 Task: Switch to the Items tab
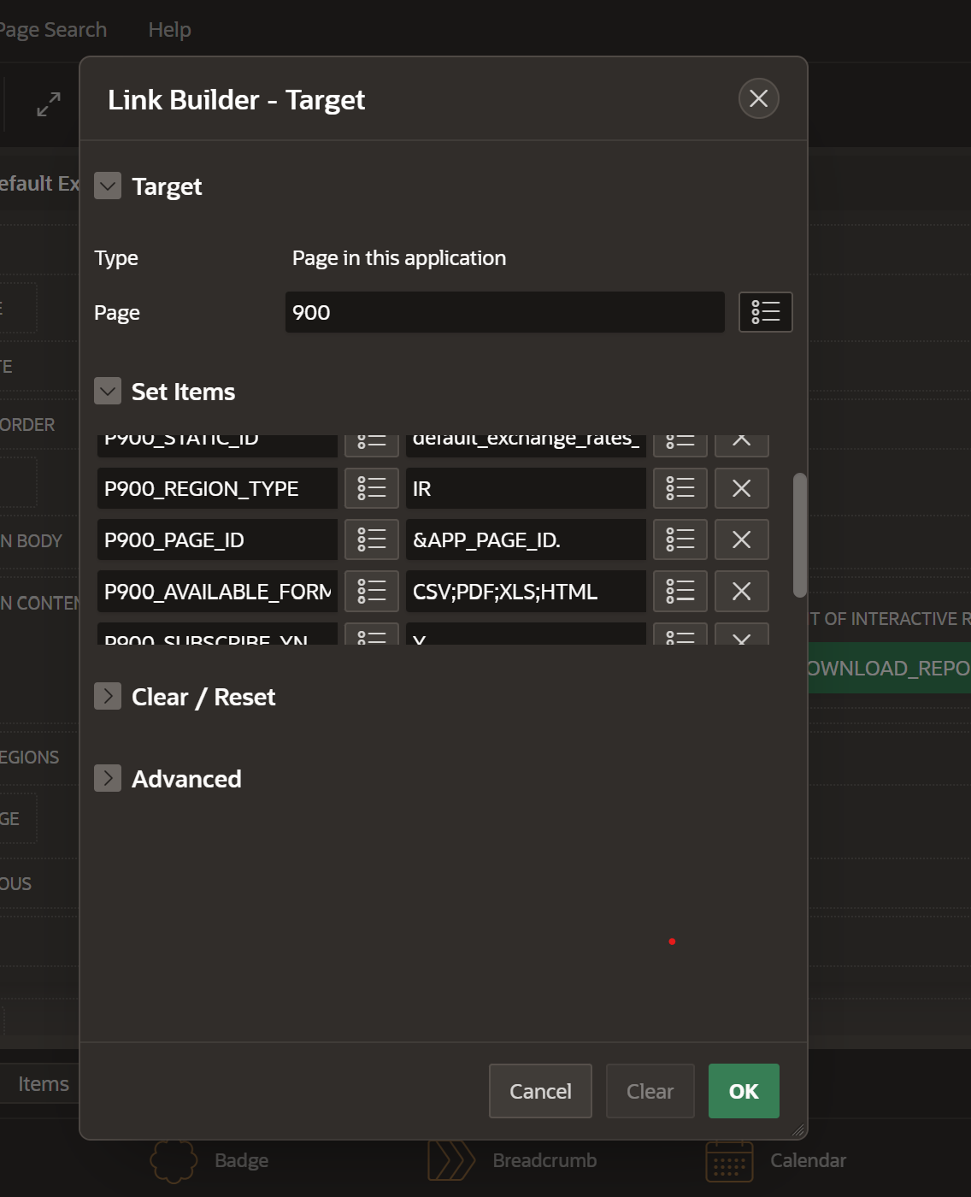(43, 1084)
